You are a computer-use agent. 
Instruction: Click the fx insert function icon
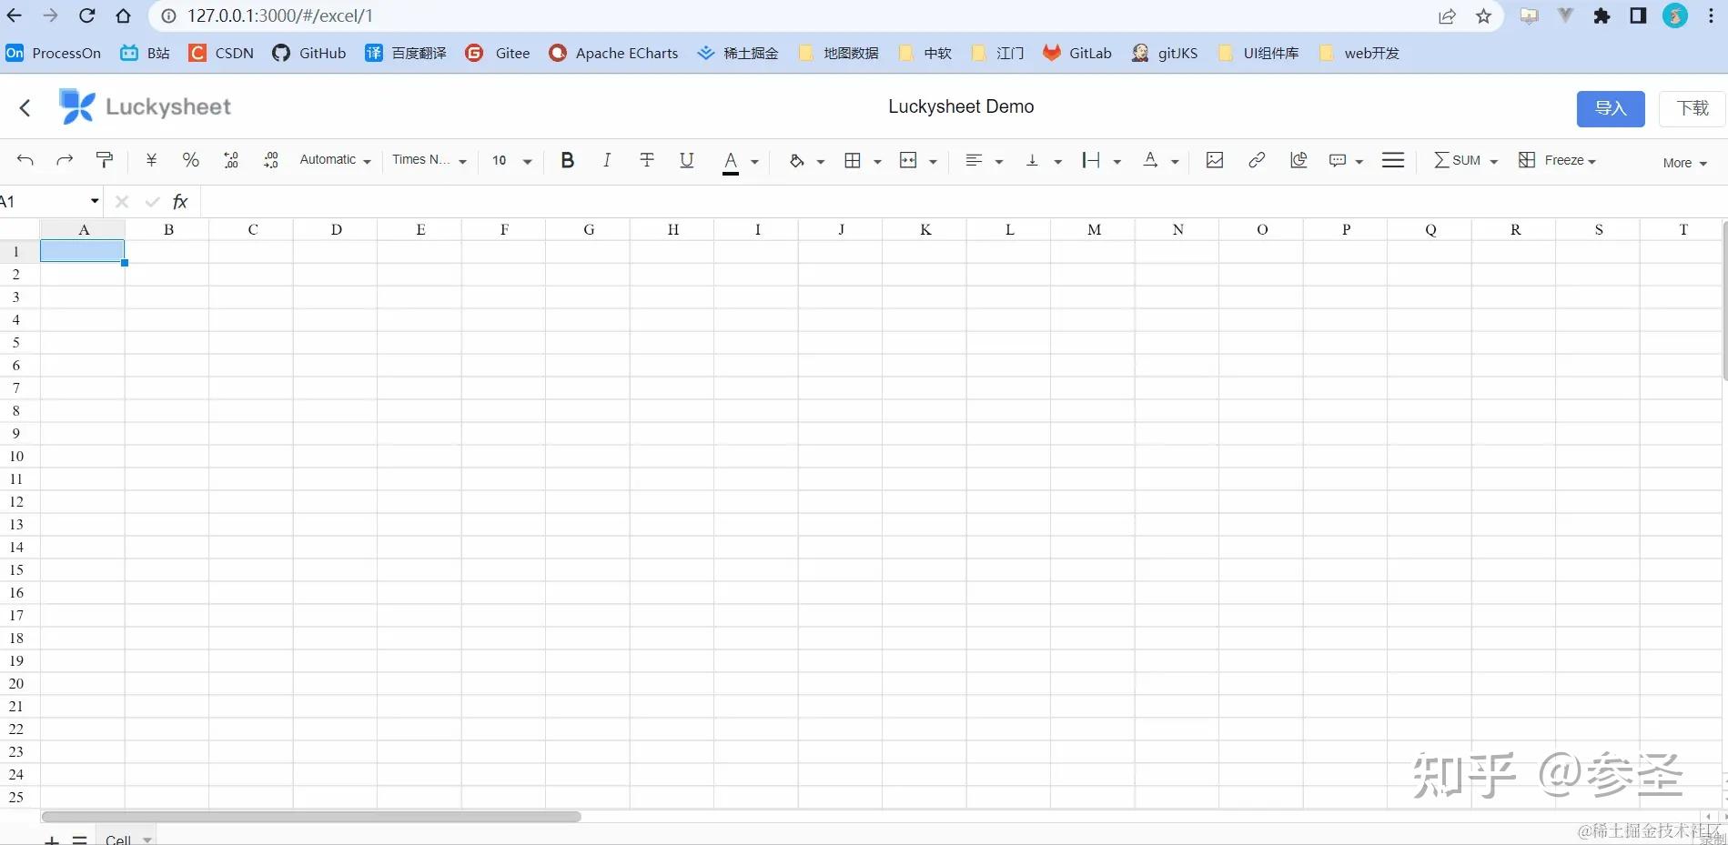(180, 202)
